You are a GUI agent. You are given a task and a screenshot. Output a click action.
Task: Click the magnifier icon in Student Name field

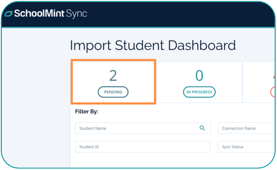(202, 128)
